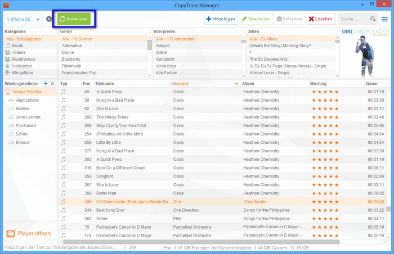
Task: Open the hamburger menu icon
Action: click(x=384, y=19)
